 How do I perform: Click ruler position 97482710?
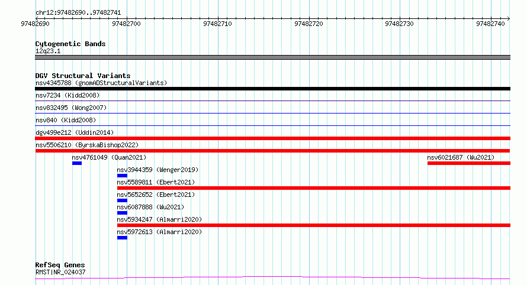(x=217, y=24)
